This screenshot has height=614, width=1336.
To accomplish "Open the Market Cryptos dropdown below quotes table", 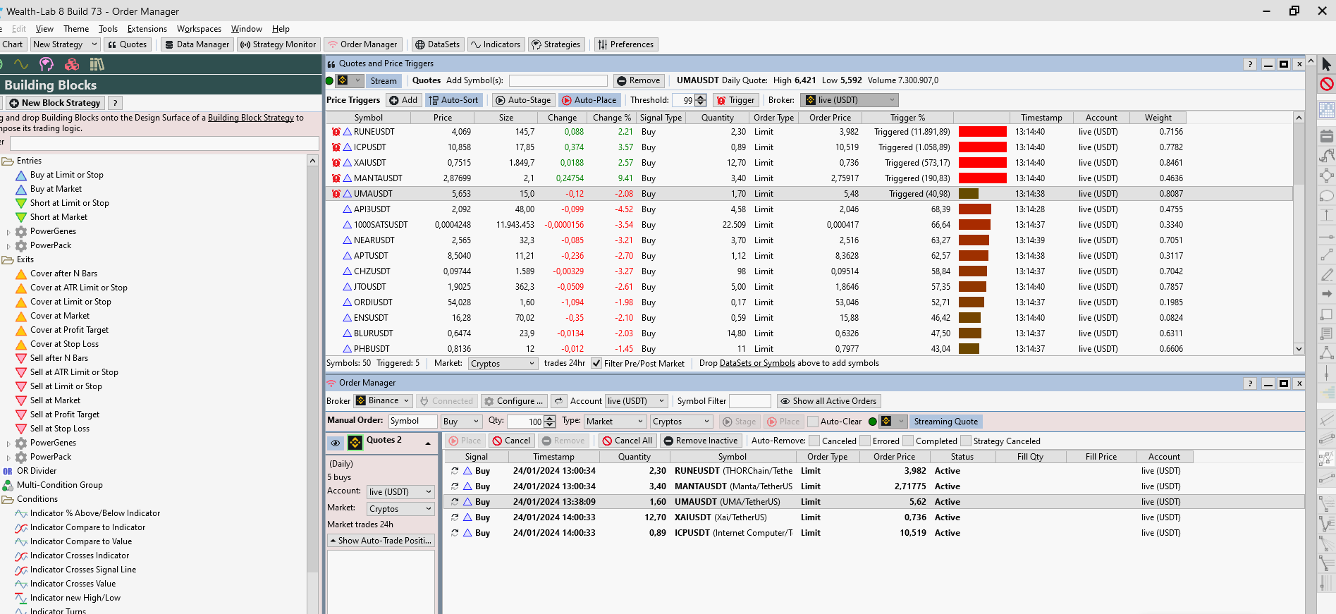I will 503,364.
